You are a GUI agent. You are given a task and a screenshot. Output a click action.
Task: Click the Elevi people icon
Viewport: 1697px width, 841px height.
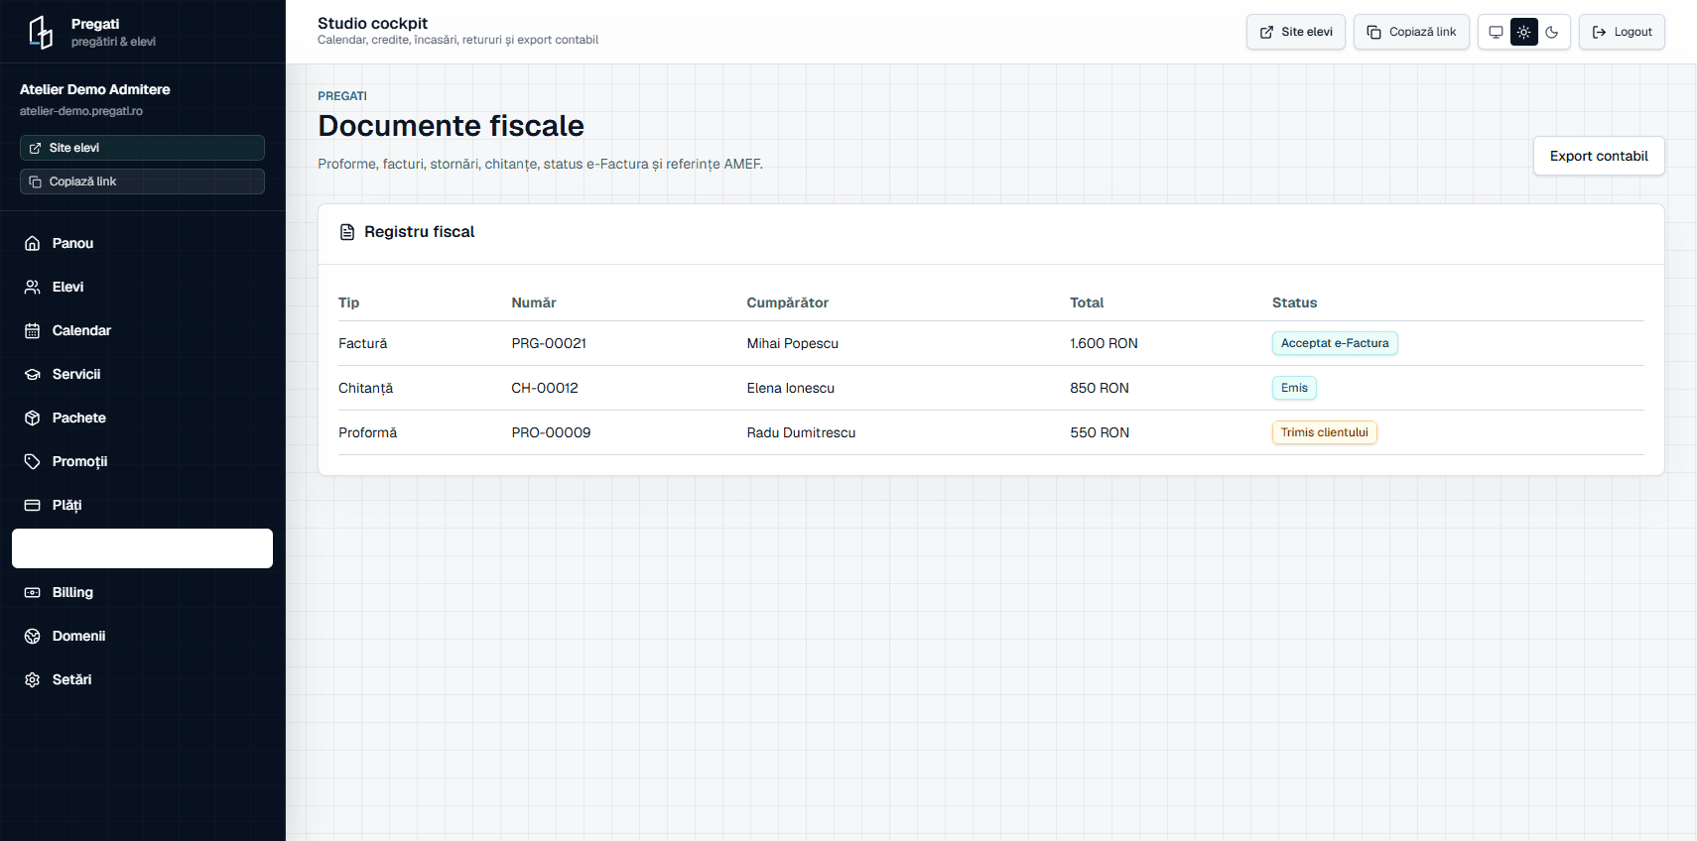(x=33, y=287)
